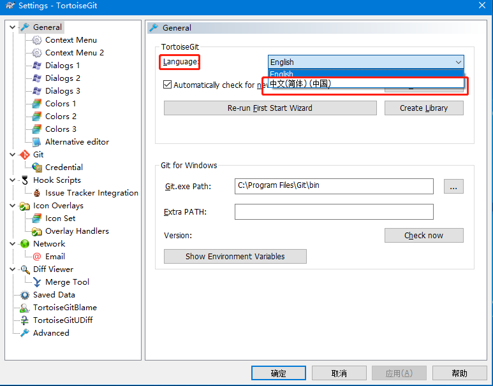This screenshot has height=386, width=493.
Task: Collapse the Network tree node
Action: (x=12, y=244)
